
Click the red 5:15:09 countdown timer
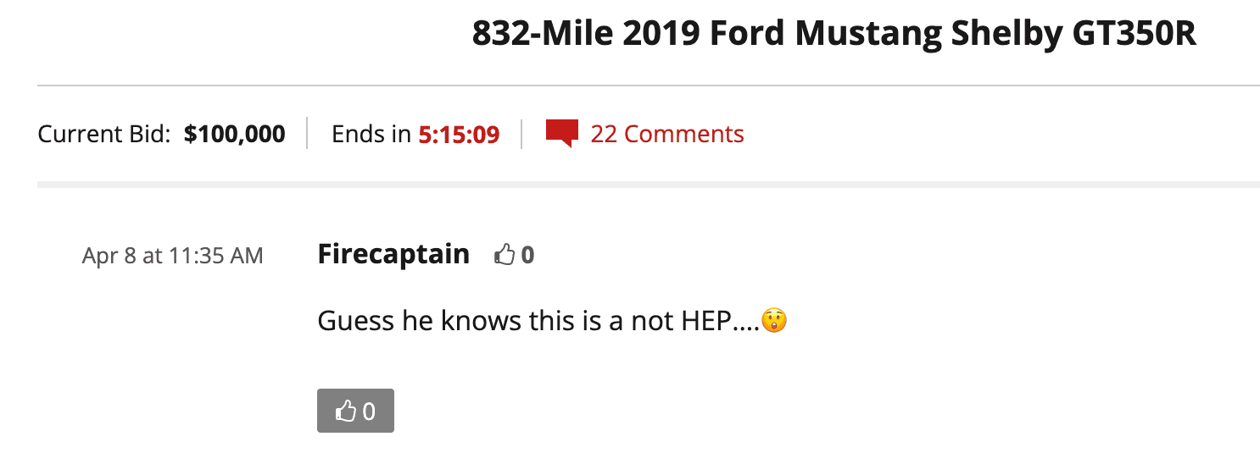pyautogui.click(x=459, y=134)
